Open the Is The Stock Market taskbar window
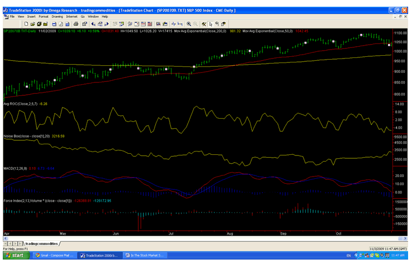This screenshot has width=412, height=264. 150,255
